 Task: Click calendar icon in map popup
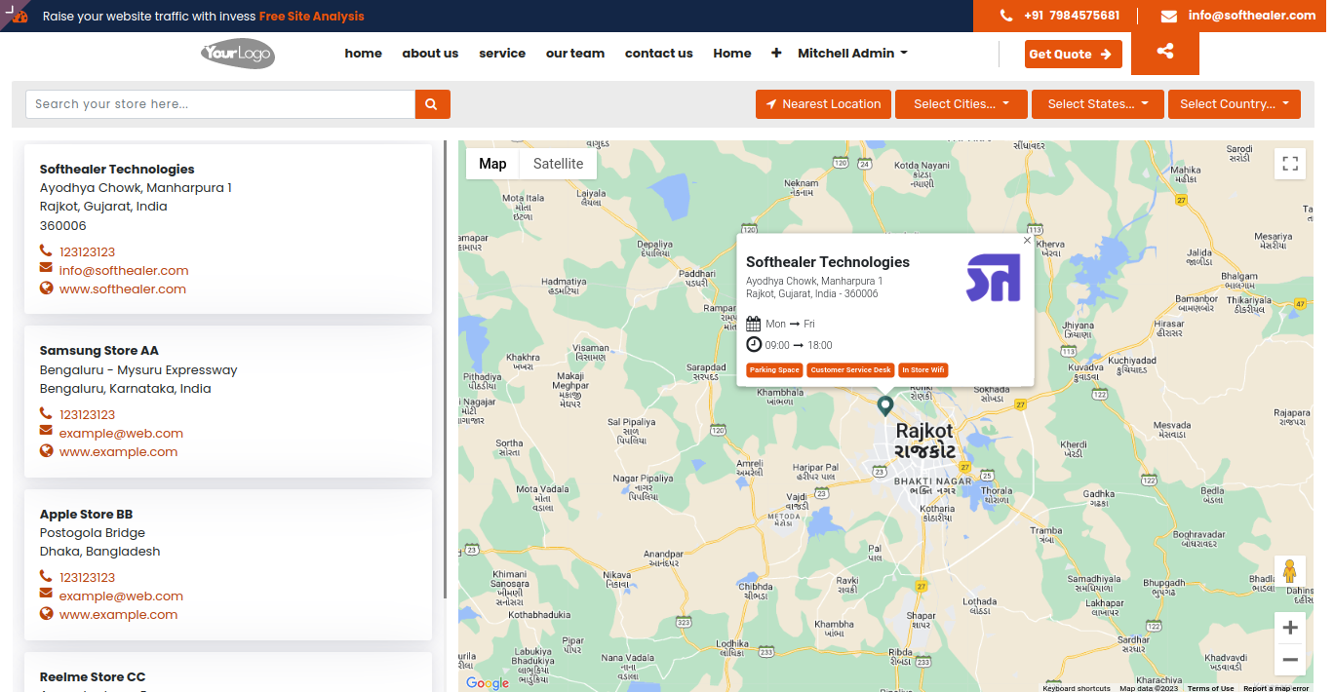pyautogui.click(x=753, y=324)
